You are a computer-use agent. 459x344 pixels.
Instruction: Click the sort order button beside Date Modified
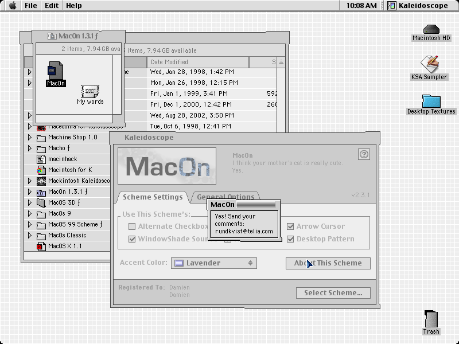coord(281,62)
